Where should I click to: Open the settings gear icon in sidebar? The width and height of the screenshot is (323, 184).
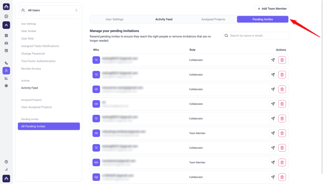pos(6,86)
